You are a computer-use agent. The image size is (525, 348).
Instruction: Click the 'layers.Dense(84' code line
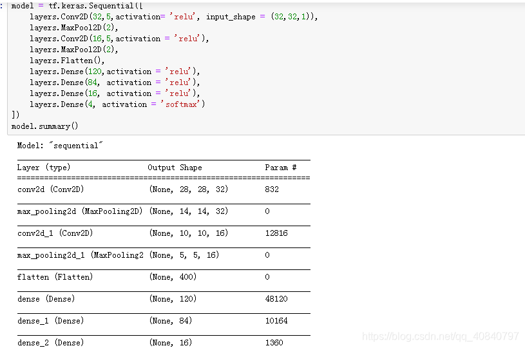(x=115, y=82)
